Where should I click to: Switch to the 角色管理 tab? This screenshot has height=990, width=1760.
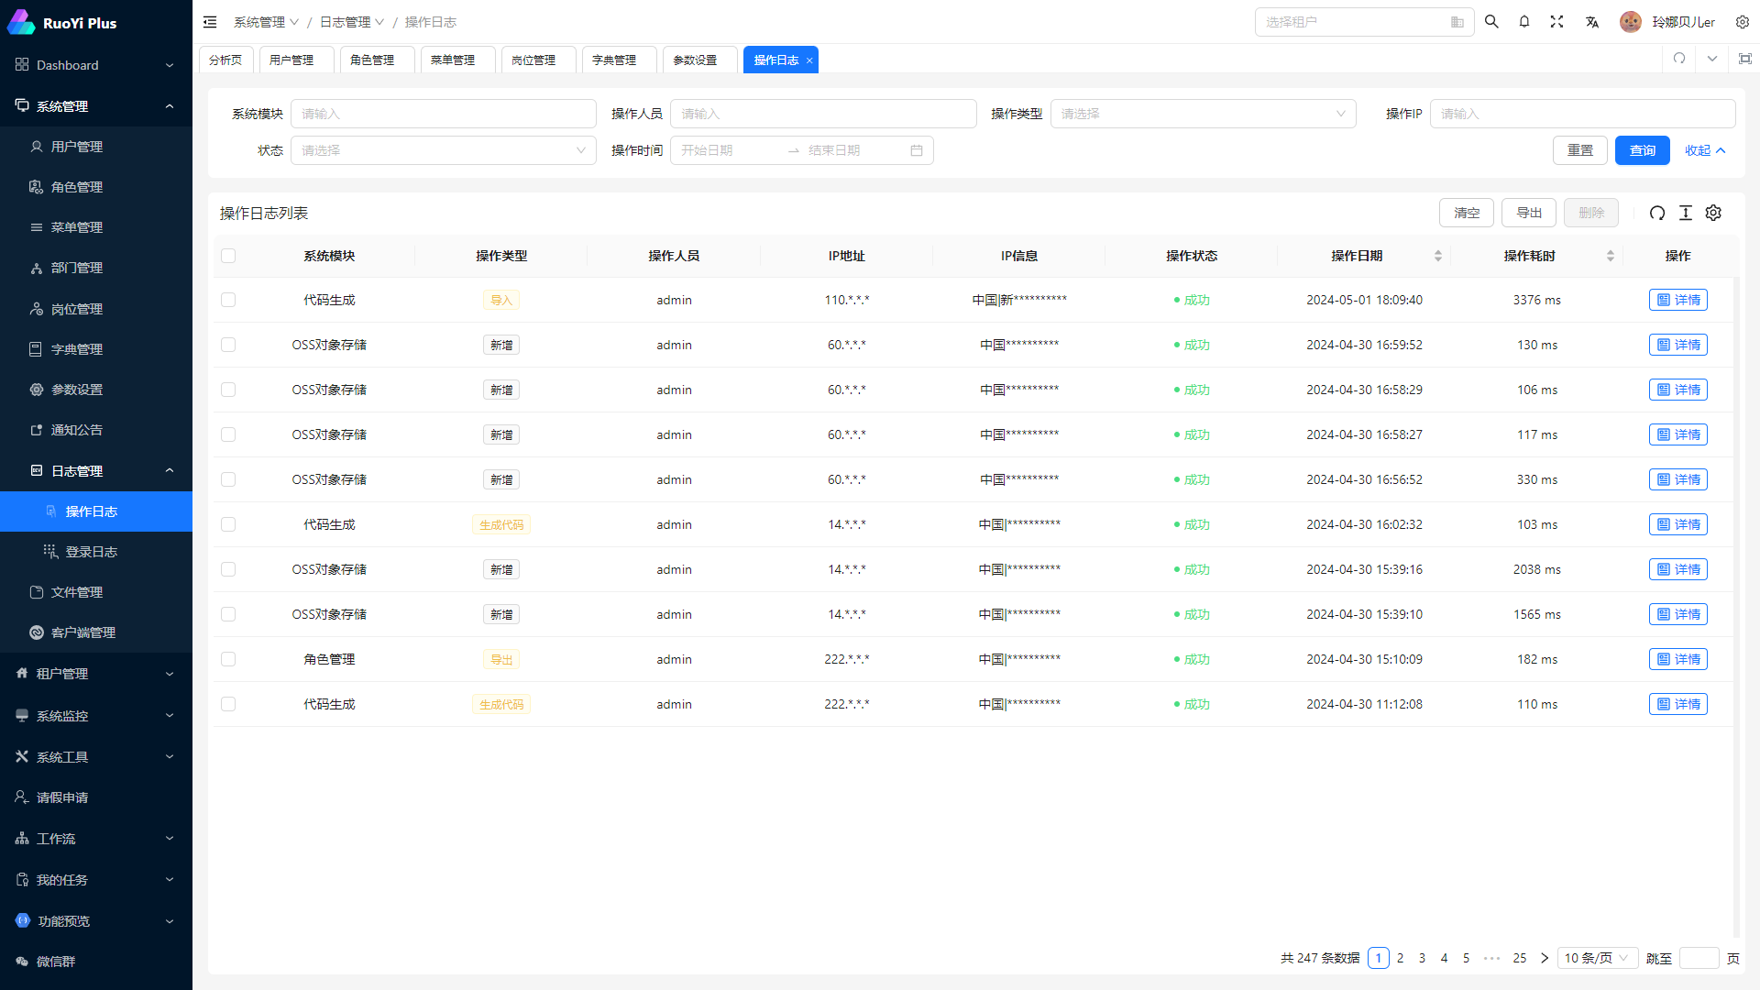point(378,60)
